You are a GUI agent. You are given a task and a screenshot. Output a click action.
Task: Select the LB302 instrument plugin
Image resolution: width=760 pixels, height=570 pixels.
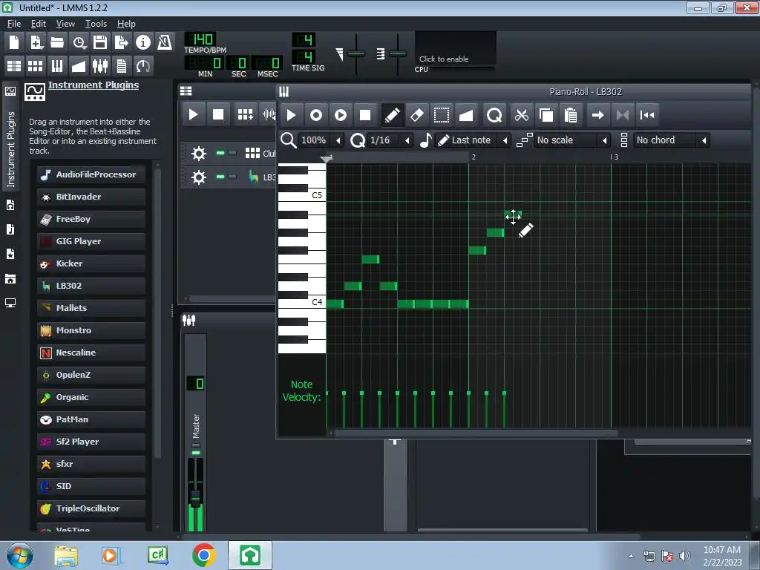coord(91,286)
